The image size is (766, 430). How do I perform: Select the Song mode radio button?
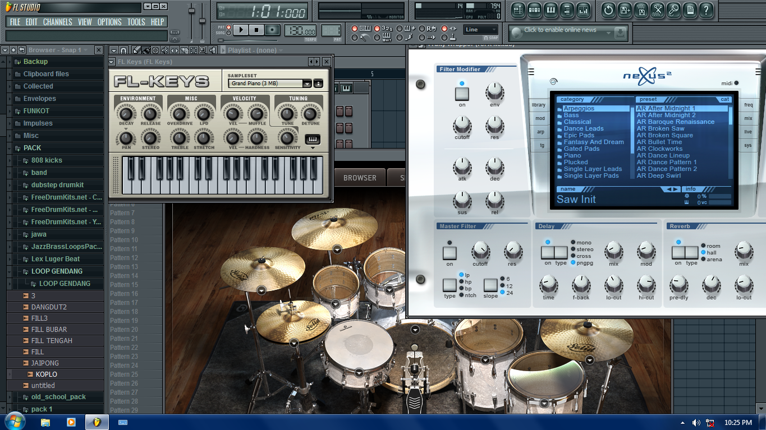[x=230, y=33]
